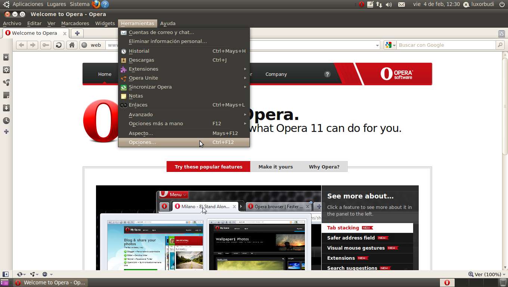Open Cuentas de correo y chat...
The image size is (508, 287).
pyautogui.click(x=184, y=32)
